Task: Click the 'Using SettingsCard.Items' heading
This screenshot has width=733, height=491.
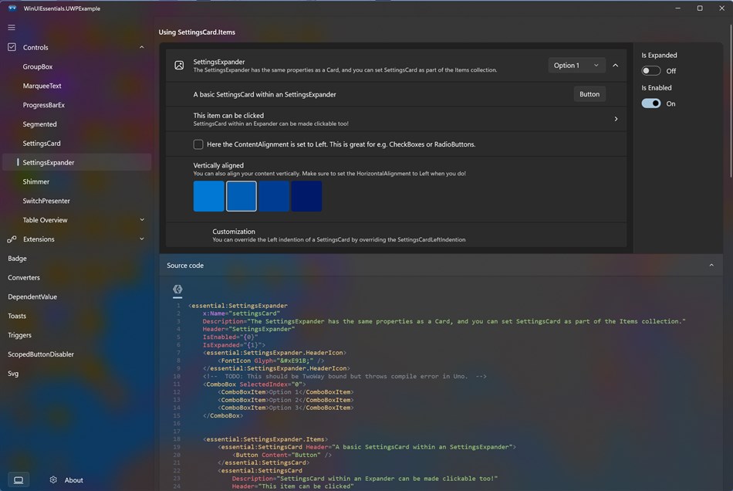Action: click(x=197, y=32)
